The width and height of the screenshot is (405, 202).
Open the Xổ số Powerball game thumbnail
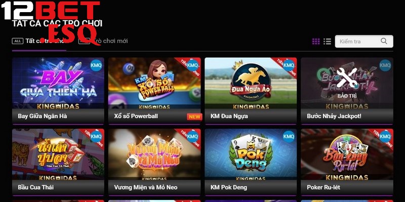tap(154, 83)
